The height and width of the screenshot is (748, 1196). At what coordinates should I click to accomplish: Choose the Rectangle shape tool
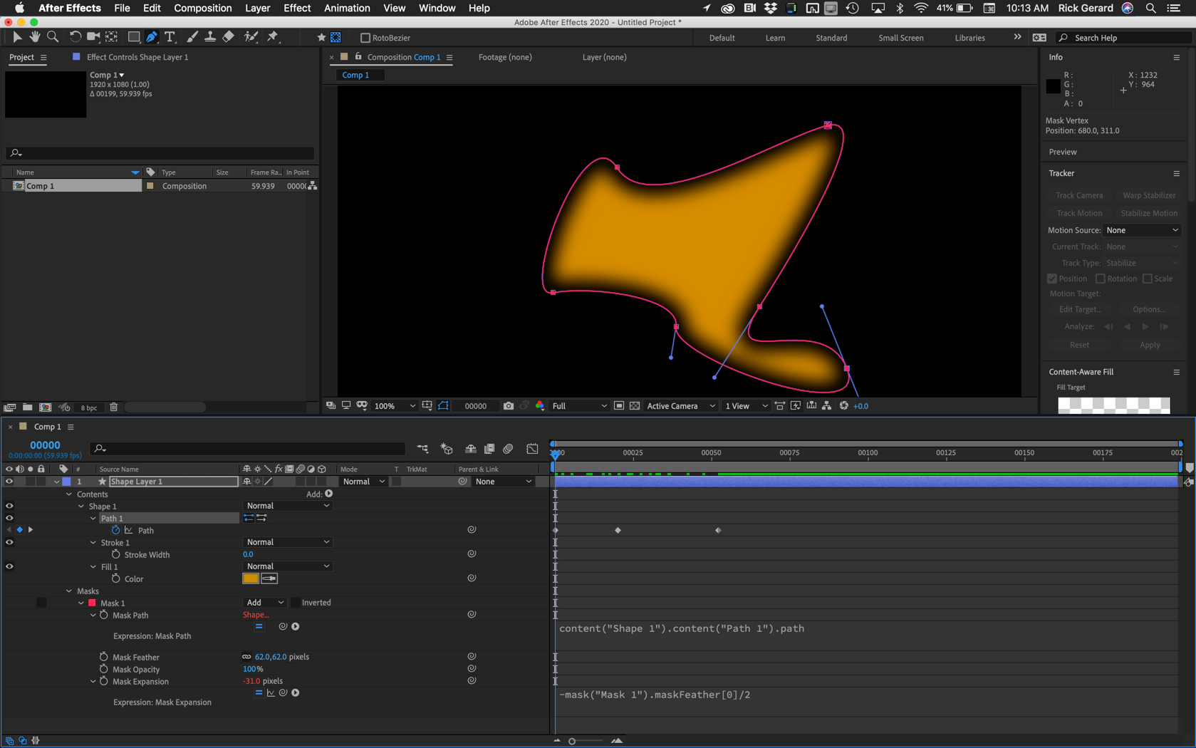click(133, 37)
